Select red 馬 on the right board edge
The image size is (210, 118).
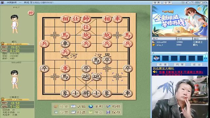128,35
